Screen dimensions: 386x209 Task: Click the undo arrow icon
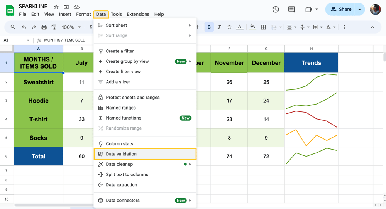[24, 27]
